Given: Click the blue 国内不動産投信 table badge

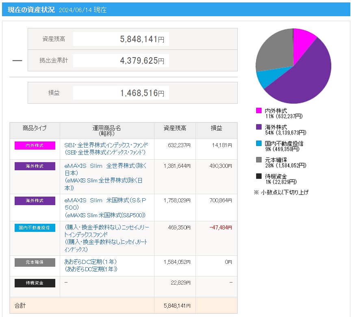Looking at the screenshot, I should coord(35,228).
